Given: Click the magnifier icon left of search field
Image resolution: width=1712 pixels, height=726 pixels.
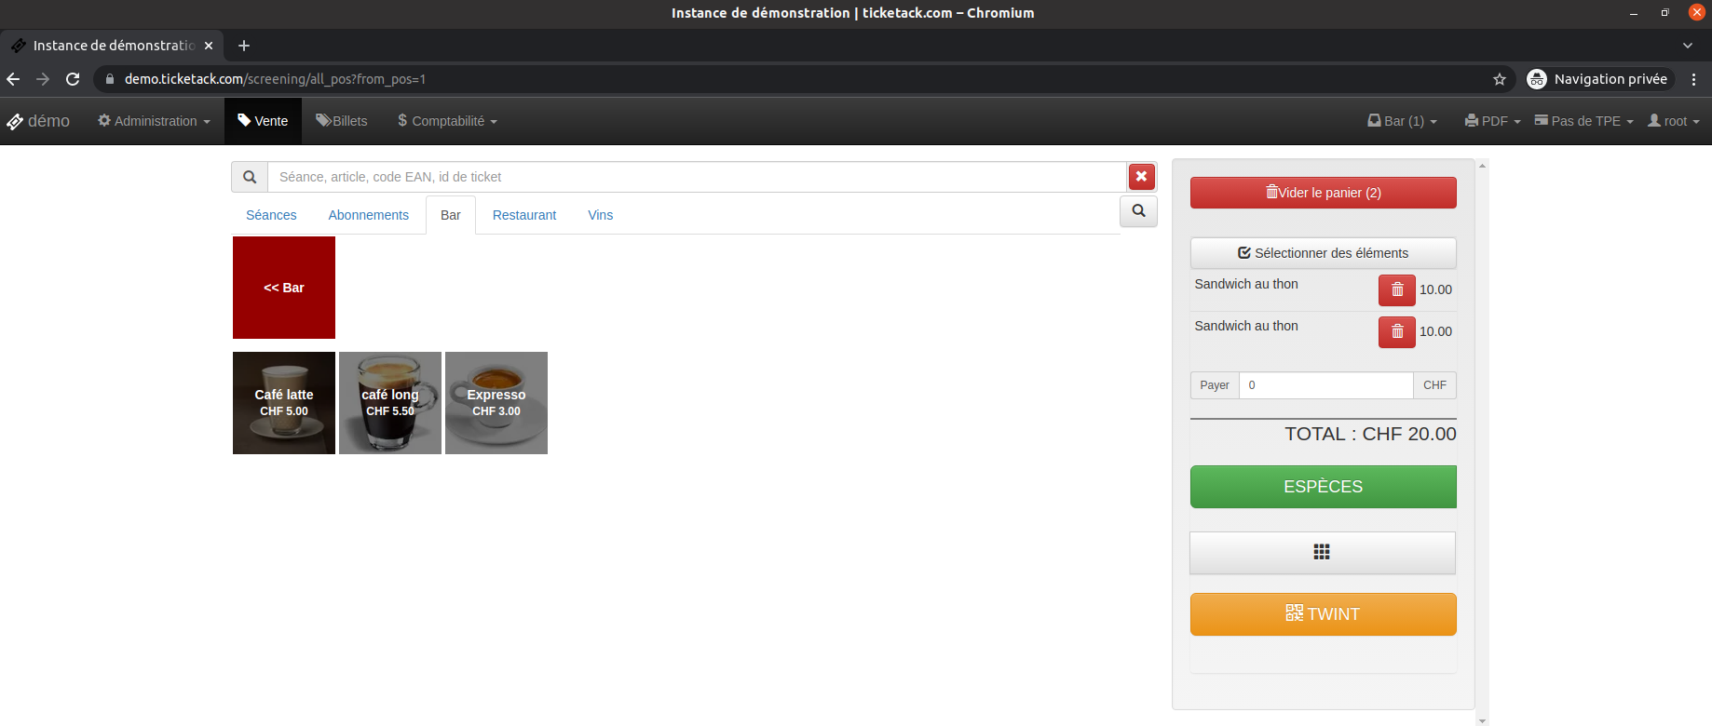Looking at the screenshot, I should [x=250, y=177].
